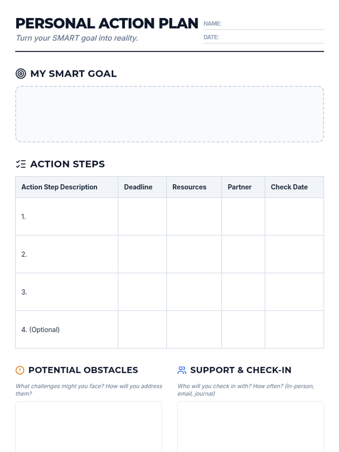
Task: Click the description cell for step 1
Action: click(67, 217)
